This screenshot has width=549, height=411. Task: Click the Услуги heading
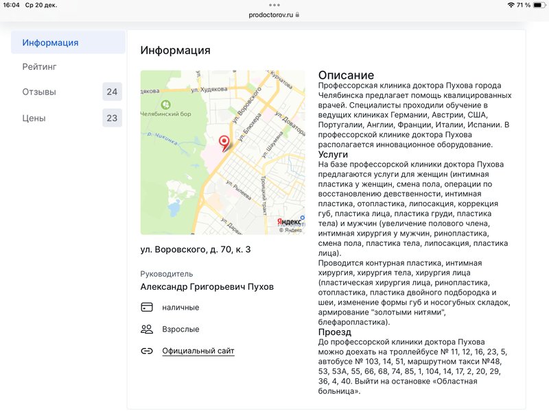tap(333, 154)
